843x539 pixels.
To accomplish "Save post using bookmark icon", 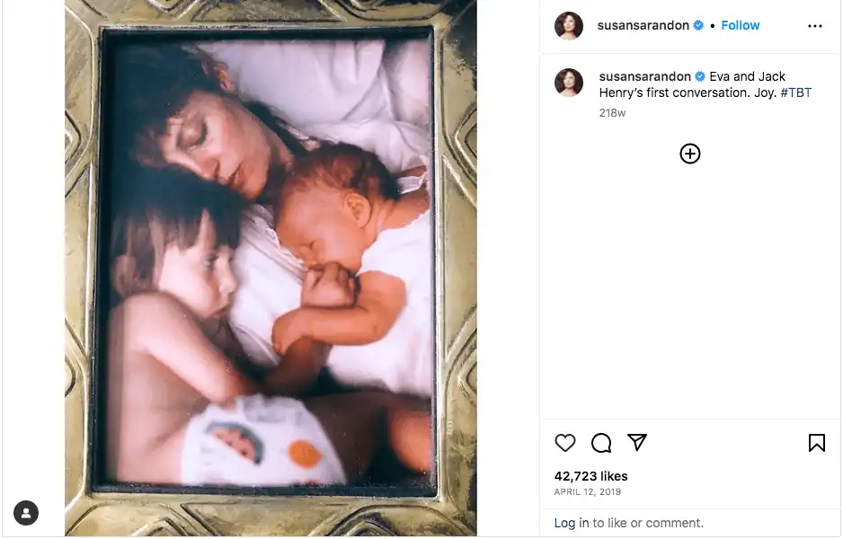I will [x=817, y=443].
